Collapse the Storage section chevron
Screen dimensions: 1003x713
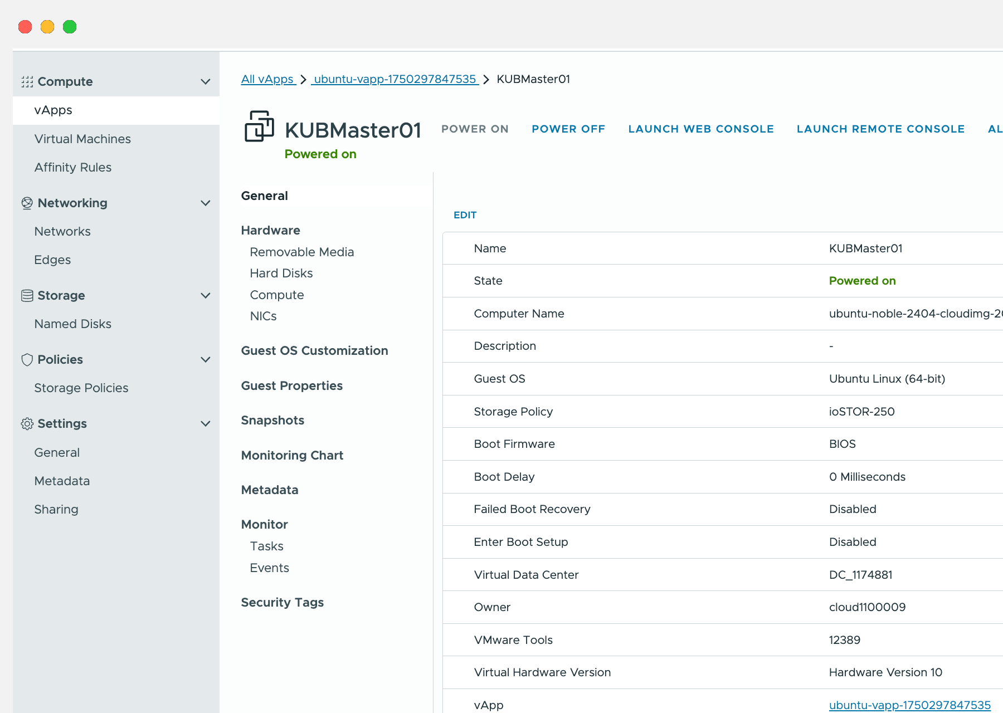point(205,296)
